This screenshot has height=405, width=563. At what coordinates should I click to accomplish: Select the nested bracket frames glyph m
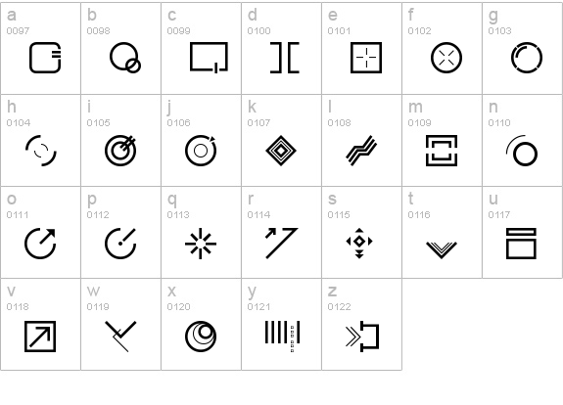click(x=442, y=151)
